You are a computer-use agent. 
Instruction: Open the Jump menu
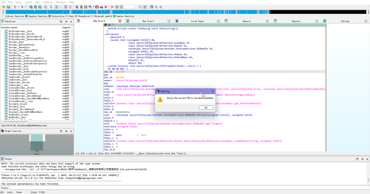click(18, 2)
